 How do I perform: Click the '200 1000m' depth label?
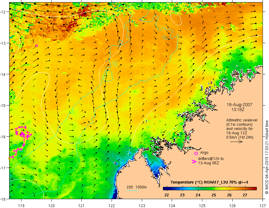click(137, 187)
